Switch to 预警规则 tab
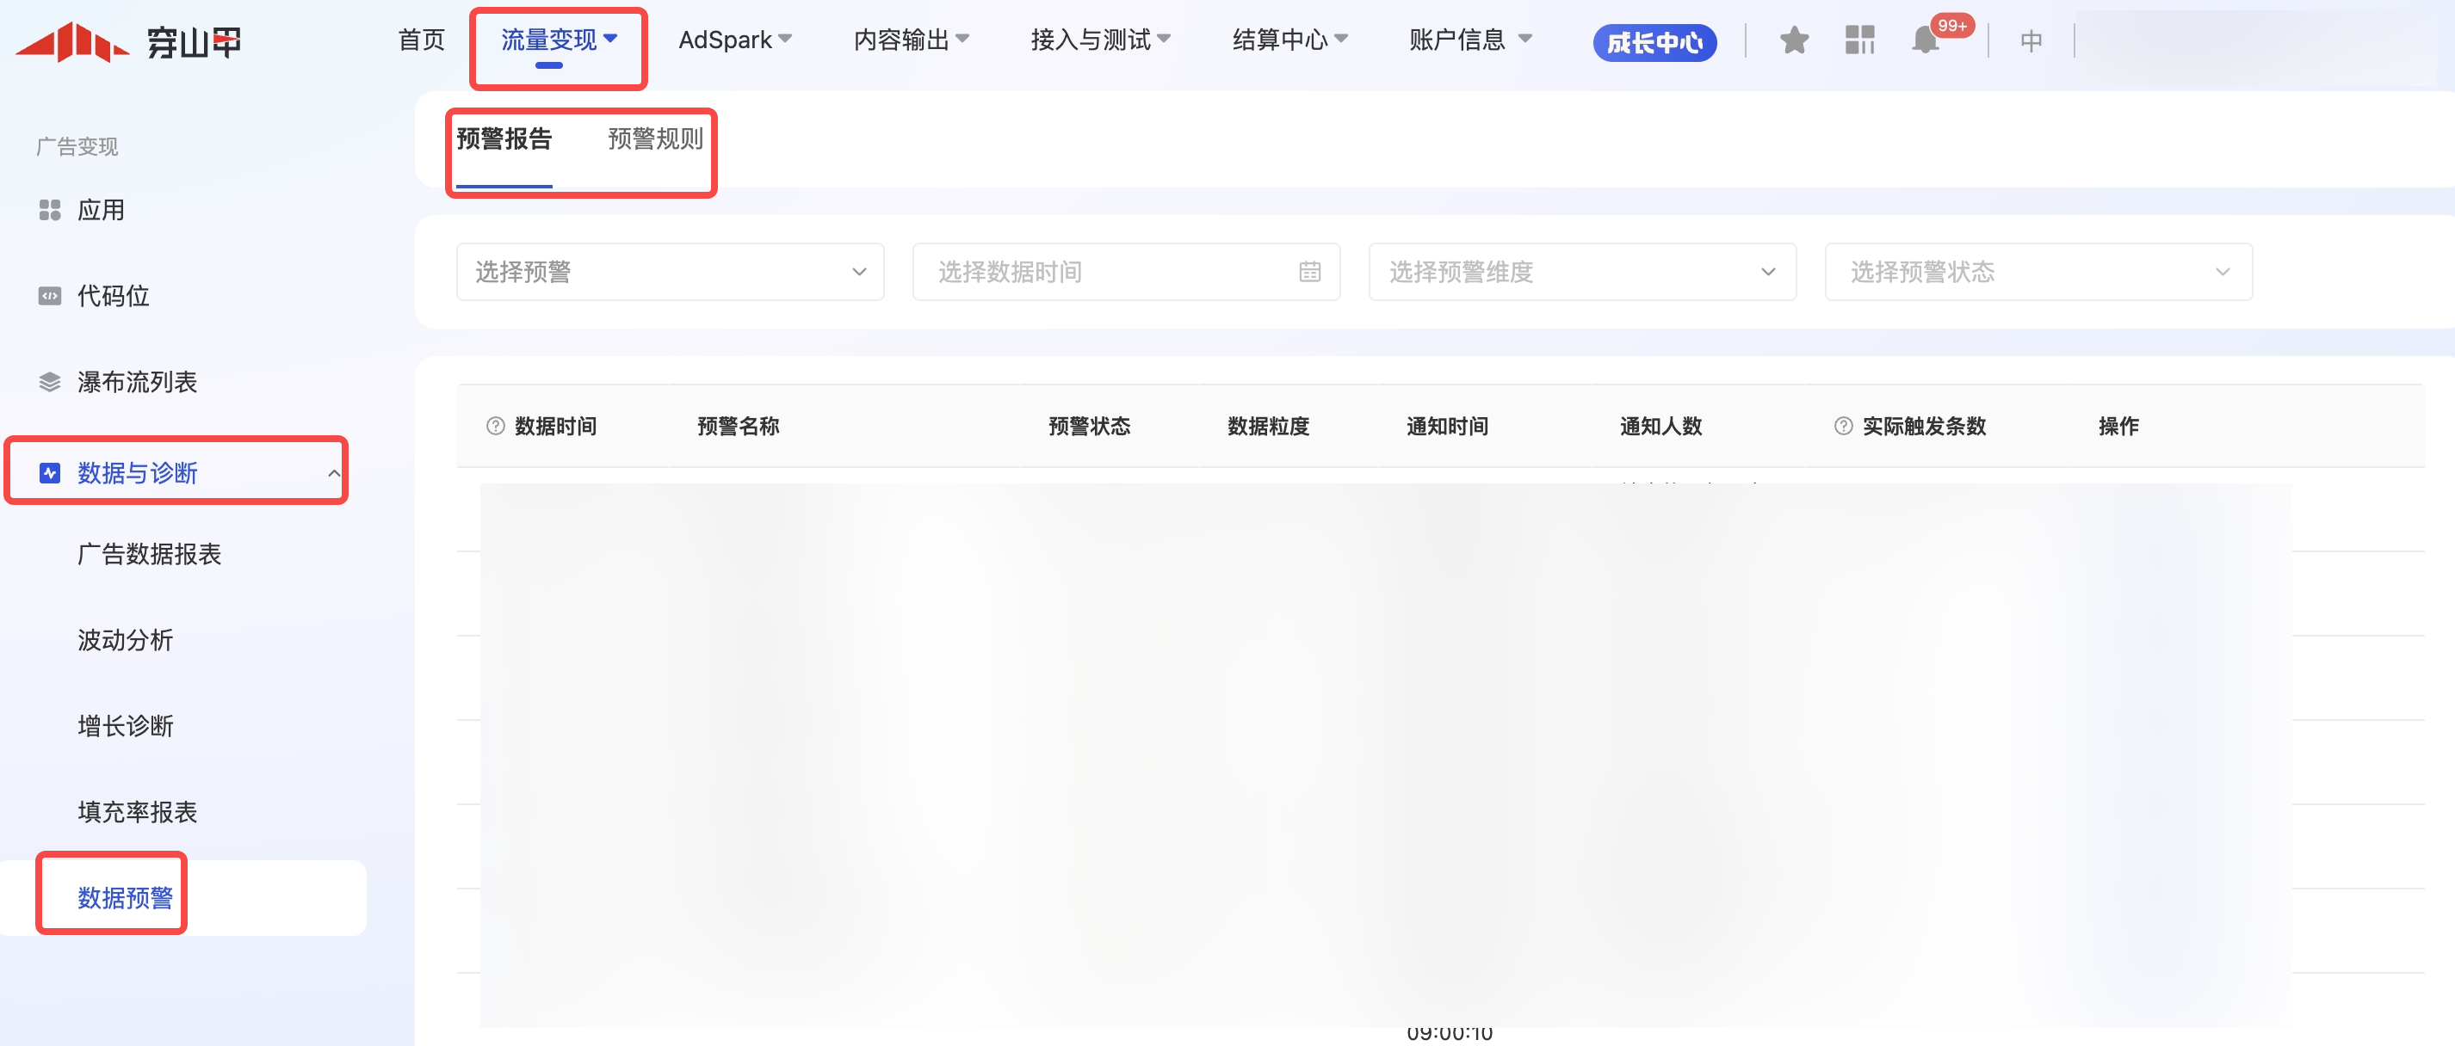2455x1046 pixels. (655, 139)
